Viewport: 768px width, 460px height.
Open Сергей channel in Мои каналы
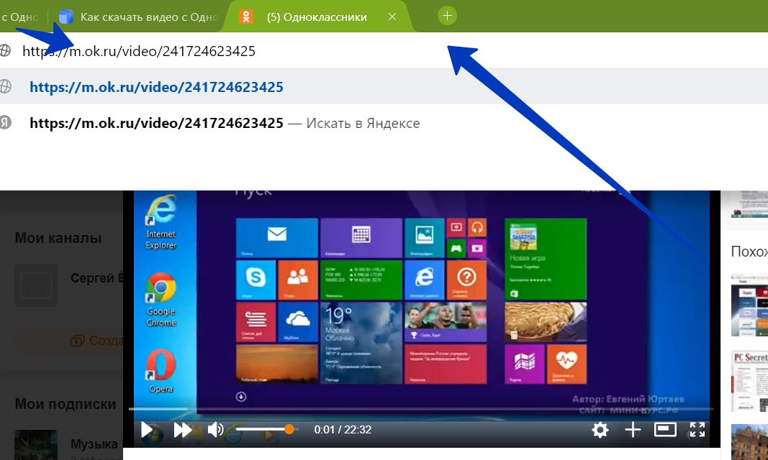point(68,285)
